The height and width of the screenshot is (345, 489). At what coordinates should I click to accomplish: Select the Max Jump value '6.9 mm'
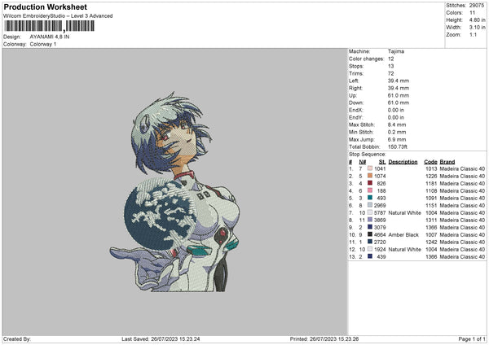pos(397,139)
